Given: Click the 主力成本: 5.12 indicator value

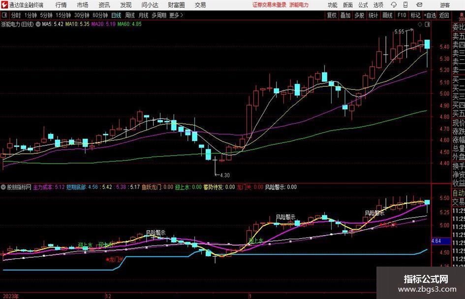Looking at the screenshot, I should (49, 187).
